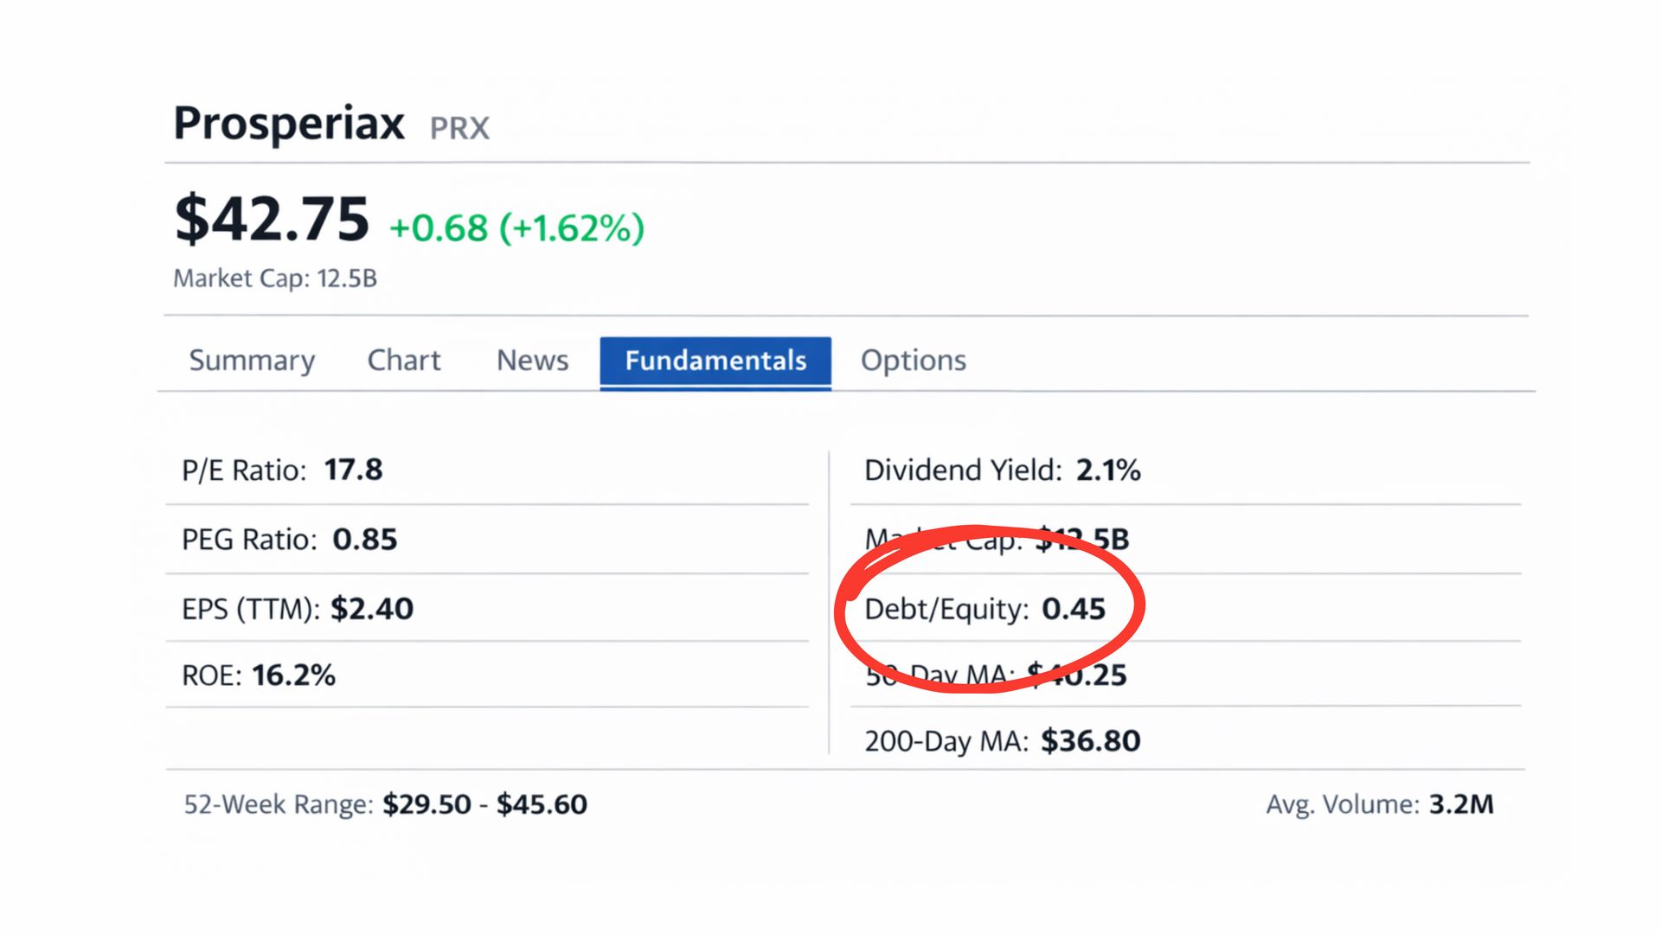
Task: Select the 200-Day MA $36.80 row
Action: tap(1002, 741)
